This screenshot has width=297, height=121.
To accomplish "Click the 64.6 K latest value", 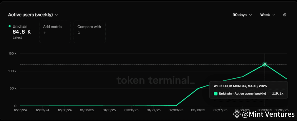I will (21, 32).
